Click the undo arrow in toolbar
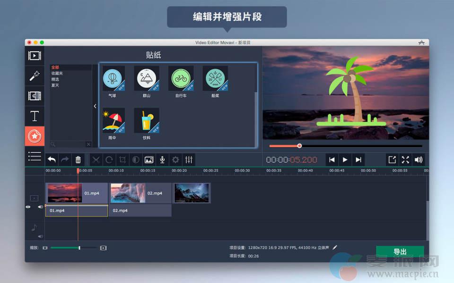The height and width of the screenshot is (283, 454). (x=52, y=160)
